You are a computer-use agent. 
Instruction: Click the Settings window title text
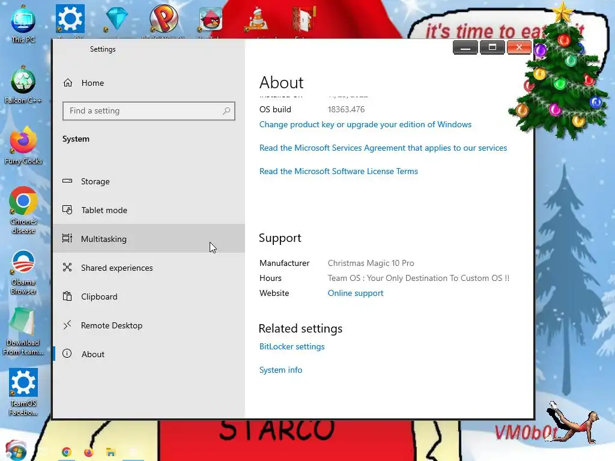[103, 49]
